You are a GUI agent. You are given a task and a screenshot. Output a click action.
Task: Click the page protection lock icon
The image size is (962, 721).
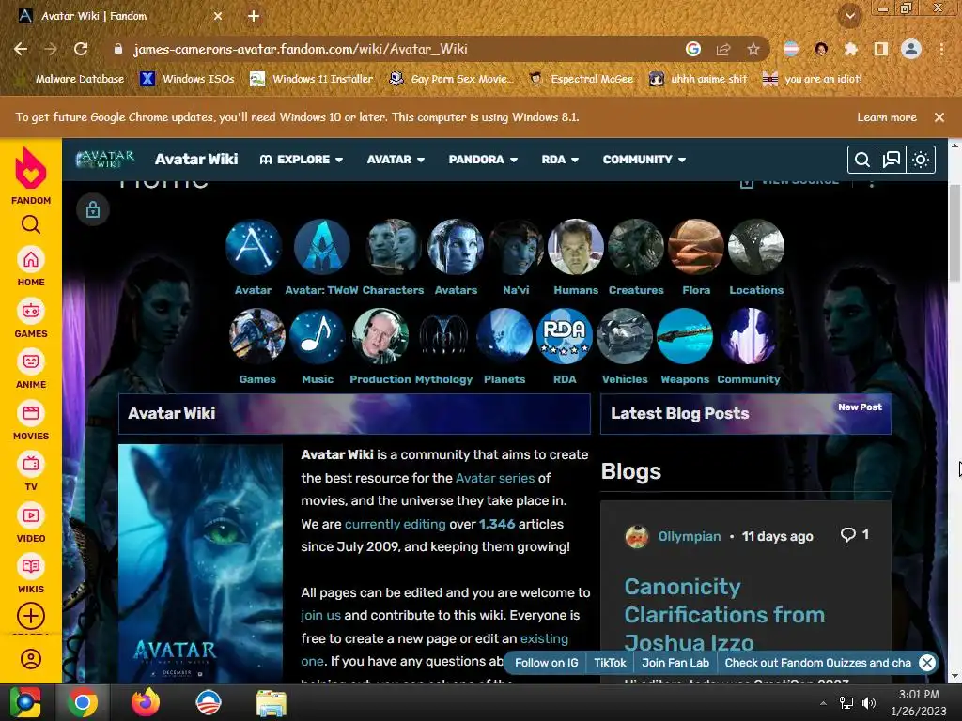click(93, 209)
